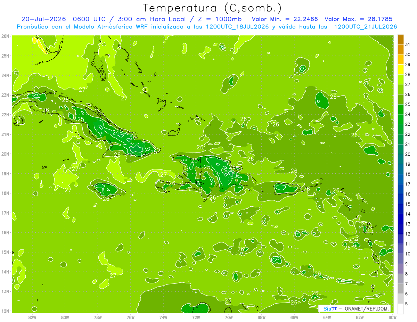Pick the teal swatch between 19 and 20
Viewport: 417px width, 322px height.
coord(401,159)
